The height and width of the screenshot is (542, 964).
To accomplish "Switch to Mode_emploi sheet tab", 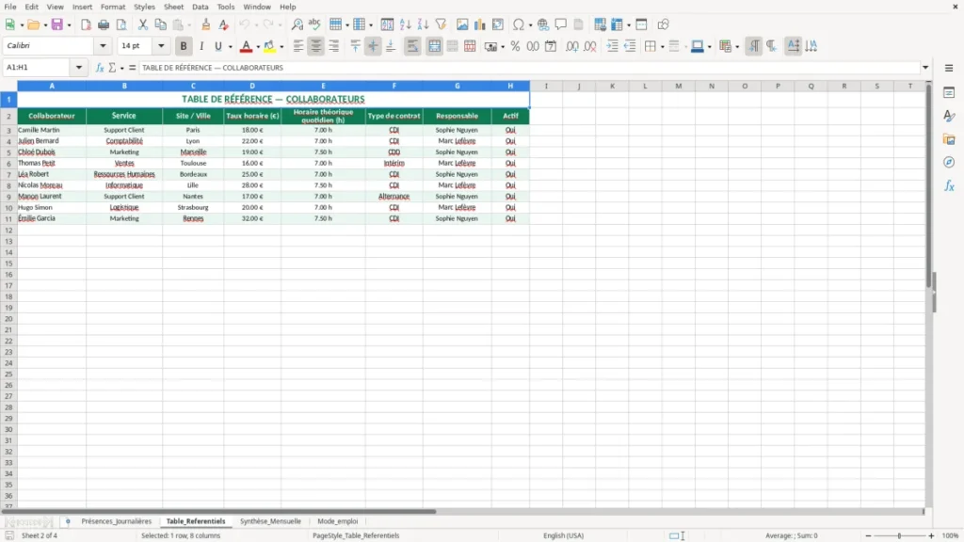I will click(338, 521).
